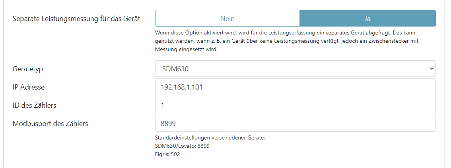Click the 'Separate Leistungsmessung für das Gerät' label
The image size is (451, 168).
(x=76, y=19)
